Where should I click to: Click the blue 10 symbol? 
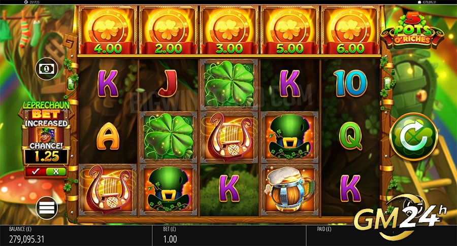click(350, 83)
